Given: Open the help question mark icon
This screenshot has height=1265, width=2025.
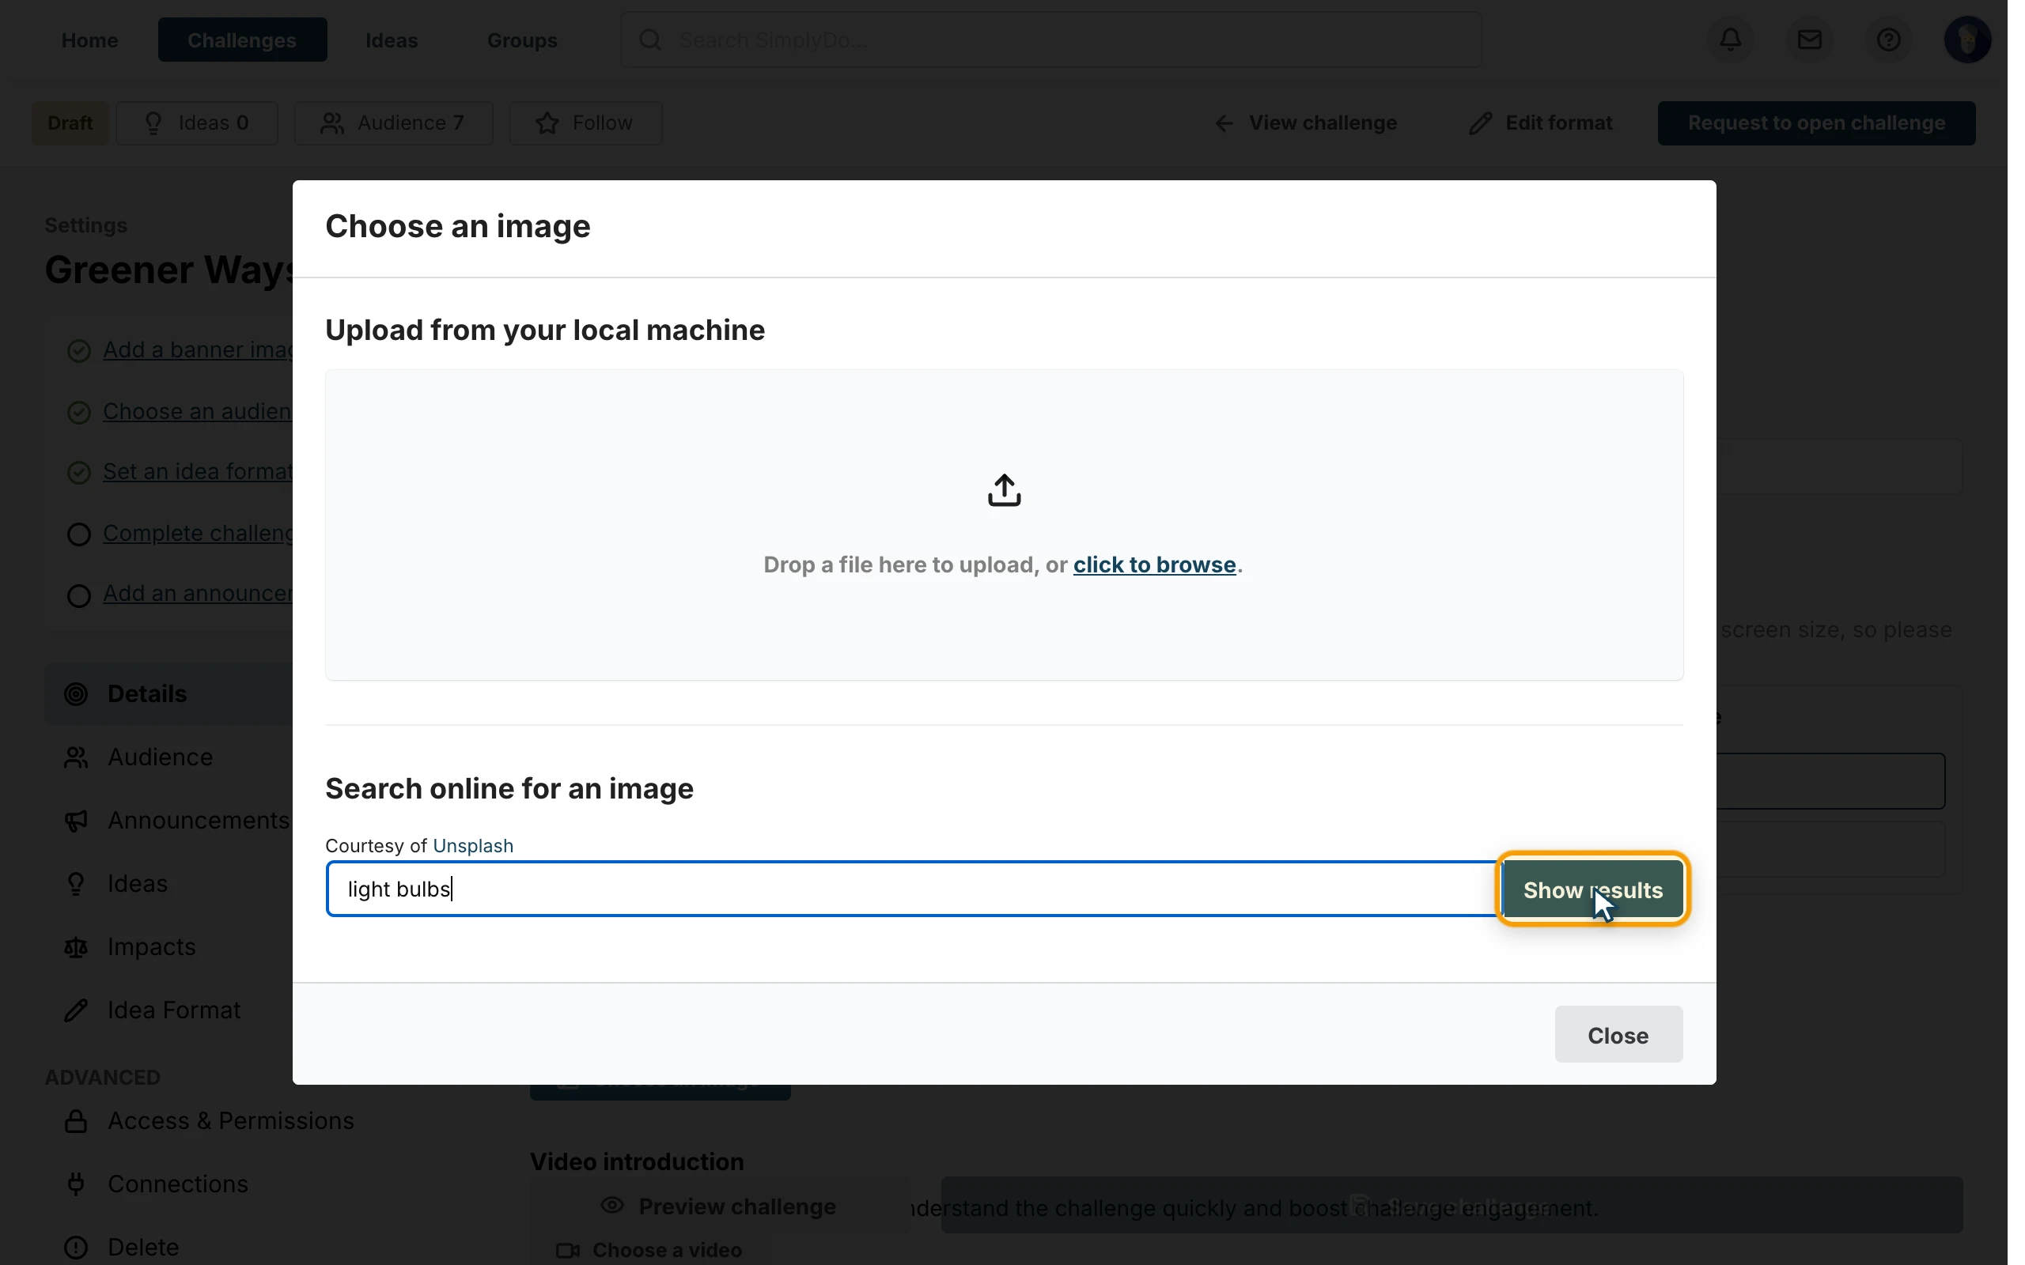Looking at the screenshot, I should click(1888, 40).
